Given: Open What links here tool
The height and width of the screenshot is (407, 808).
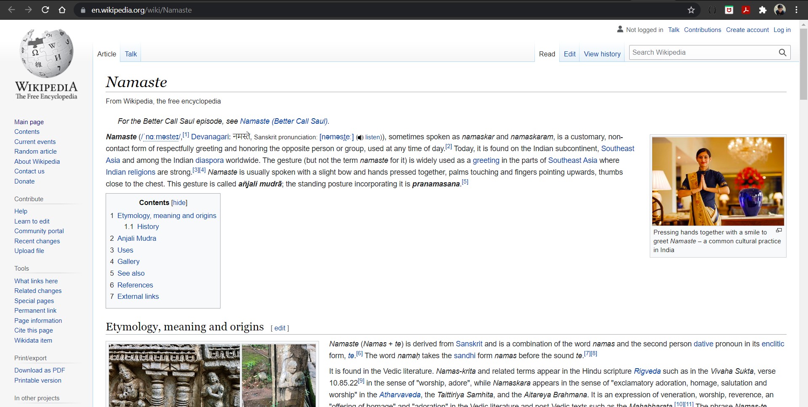Looking at the screenshot, I should tap(36, 281).
